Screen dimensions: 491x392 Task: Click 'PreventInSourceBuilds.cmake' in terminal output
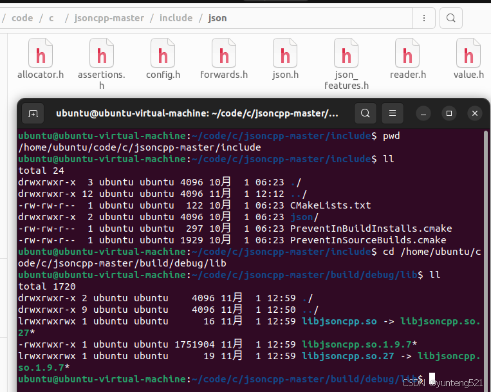coord(368,240)
